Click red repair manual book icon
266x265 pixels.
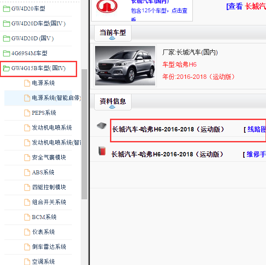pos(102,151)
